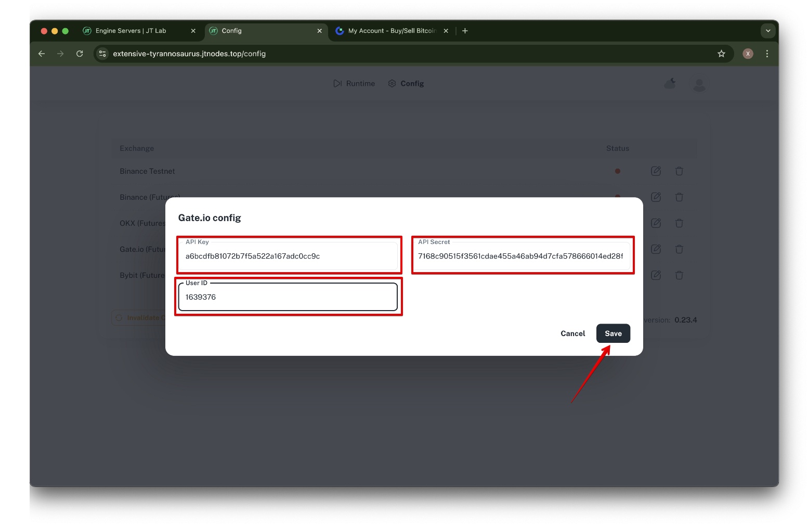The height and width of the screenshot is (526, 808).
Task: Edit the Binance Testnet exchange
Action: (656, 171)
